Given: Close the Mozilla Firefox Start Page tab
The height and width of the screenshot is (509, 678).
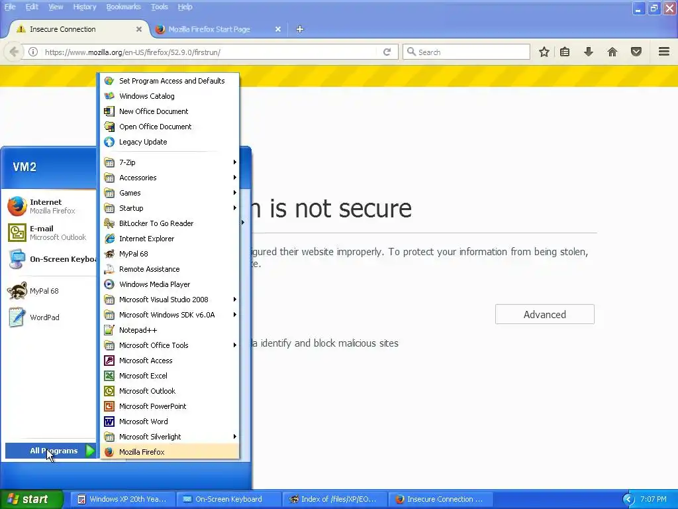Looking at the screenshot, I should coord(278,29).
